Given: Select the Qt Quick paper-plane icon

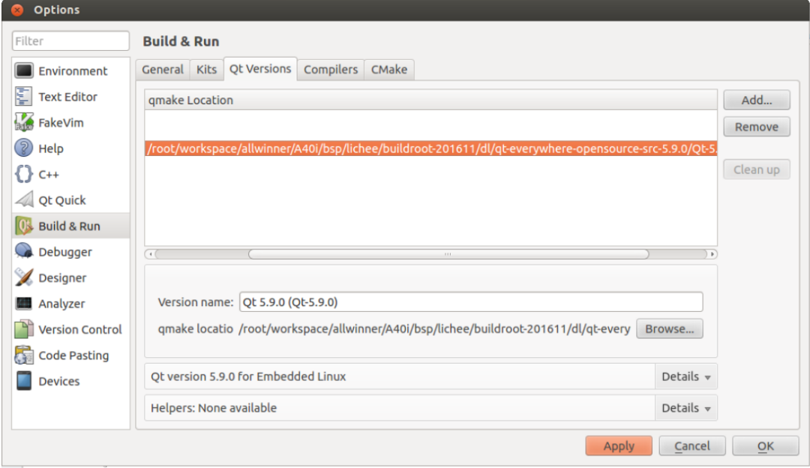Looking at the screenshot, I should click(24, 200).
